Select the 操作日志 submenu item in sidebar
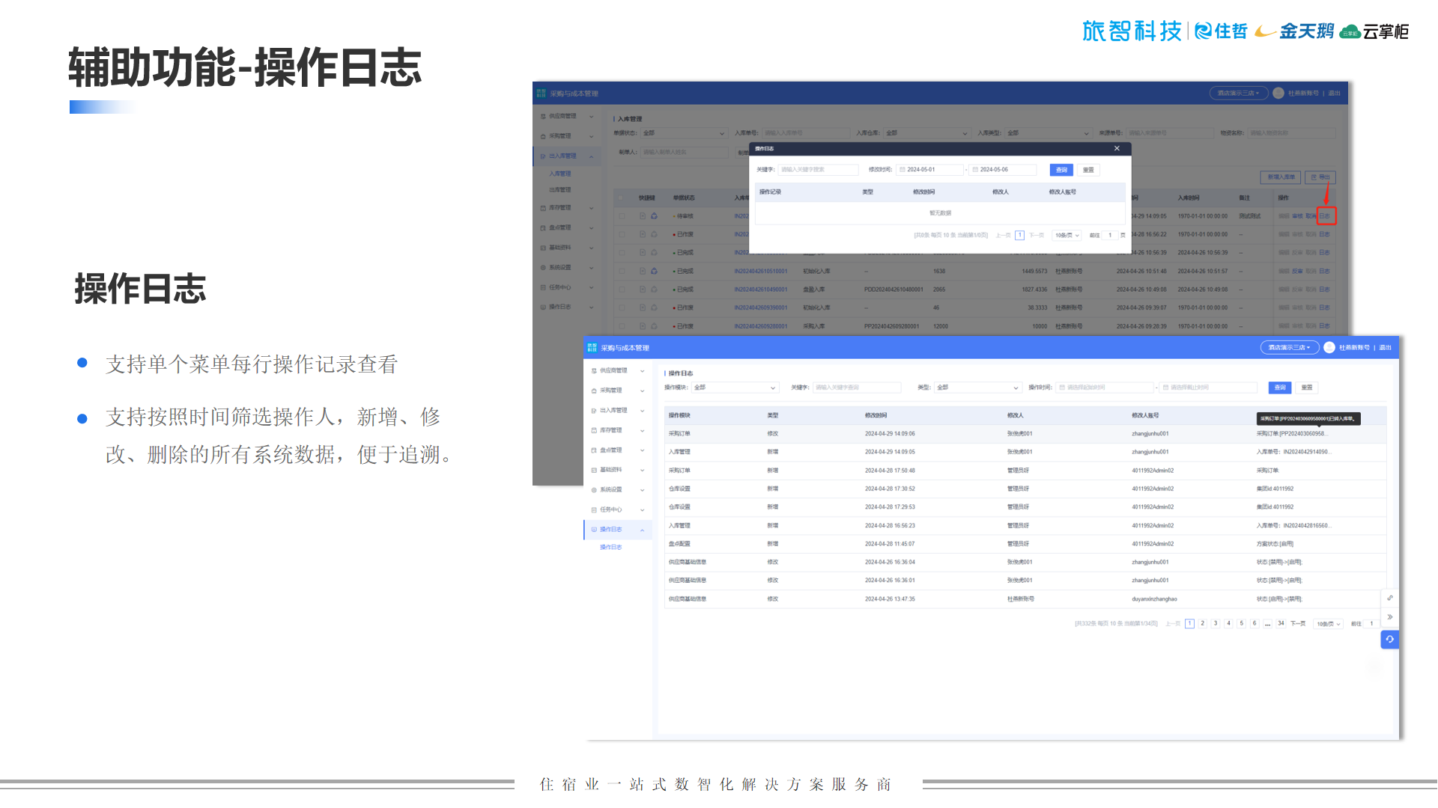 point(610,547)
